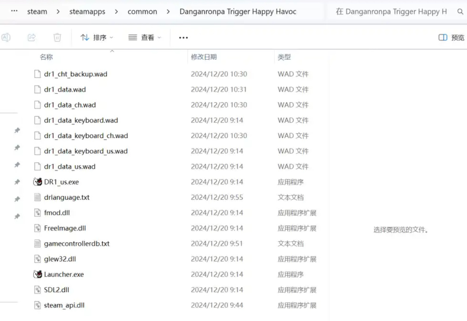Select file name dr1_data.wad
The width and height of the screenshot is (467, 321).
[x=65, y=89]
